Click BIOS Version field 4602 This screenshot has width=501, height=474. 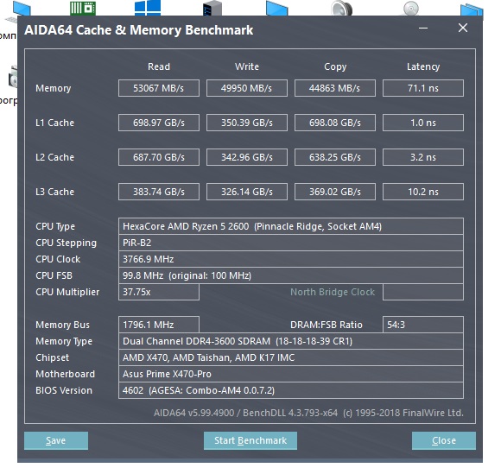tap(291, 390)
